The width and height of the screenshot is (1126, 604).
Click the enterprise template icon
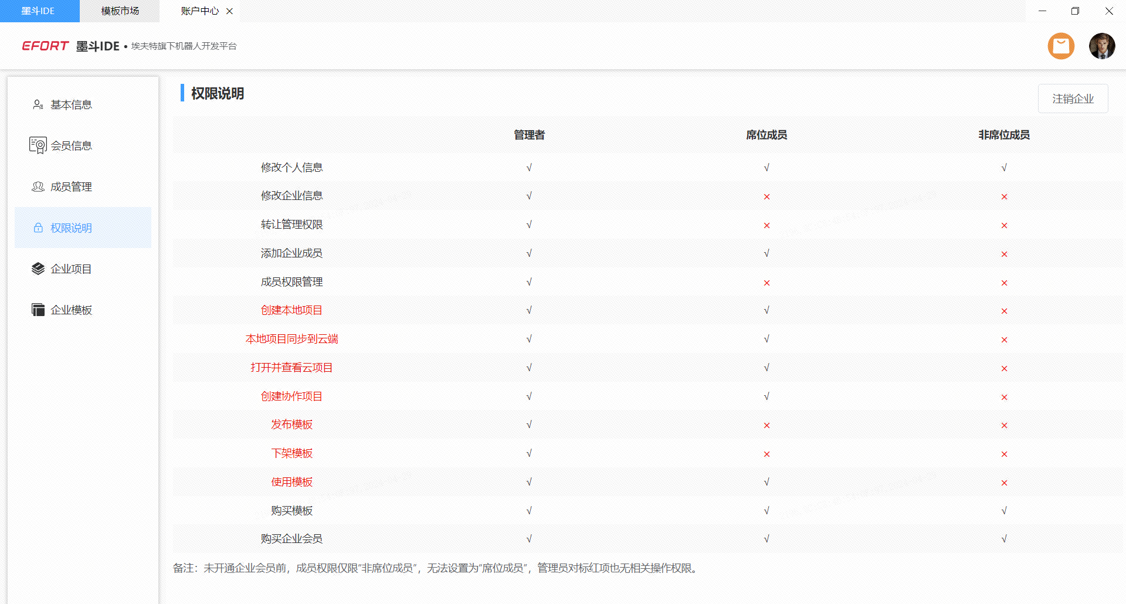[38, 310]
